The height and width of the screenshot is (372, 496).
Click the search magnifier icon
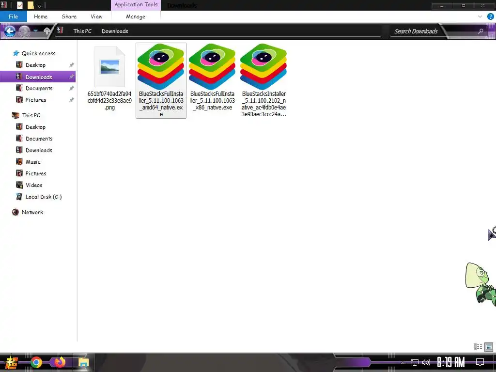click(480, 31)
